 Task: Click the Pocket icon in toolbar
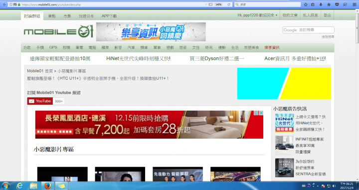click(x=337, y=4)
